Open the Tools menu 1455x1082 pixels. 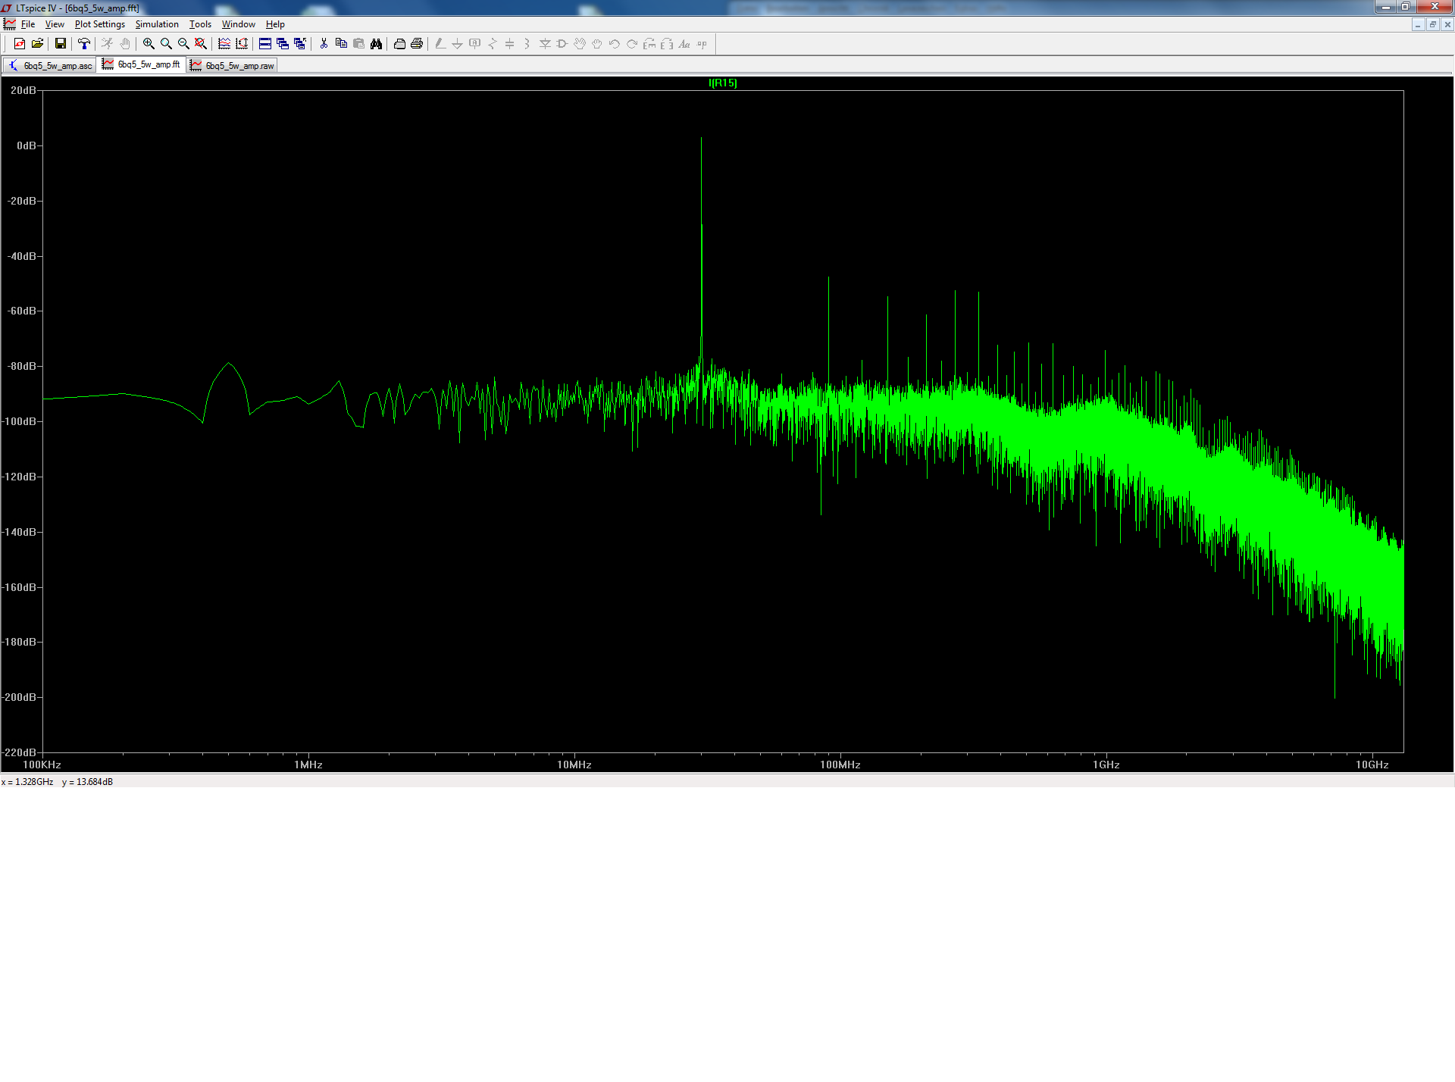click(200, 24)
